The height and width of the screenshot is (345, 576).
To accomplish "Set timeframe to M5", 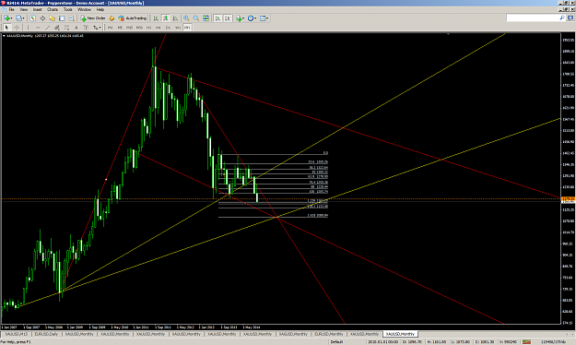I will (x=120, y=28).
